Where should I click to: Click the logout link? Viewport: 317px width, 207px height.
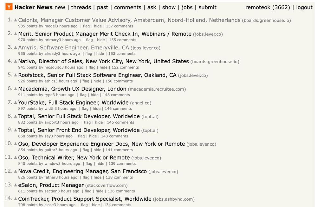point(304,7)
